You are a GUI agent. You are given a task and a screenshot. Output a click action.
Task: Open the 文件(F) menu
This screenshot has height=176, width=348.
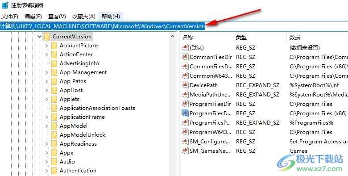tap(10, 17)
